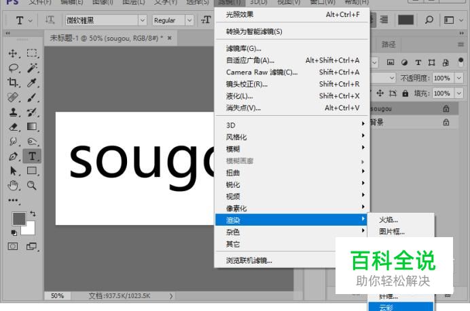
Task: Filter layers by type layer icon
Action: (x=418, y=62)
